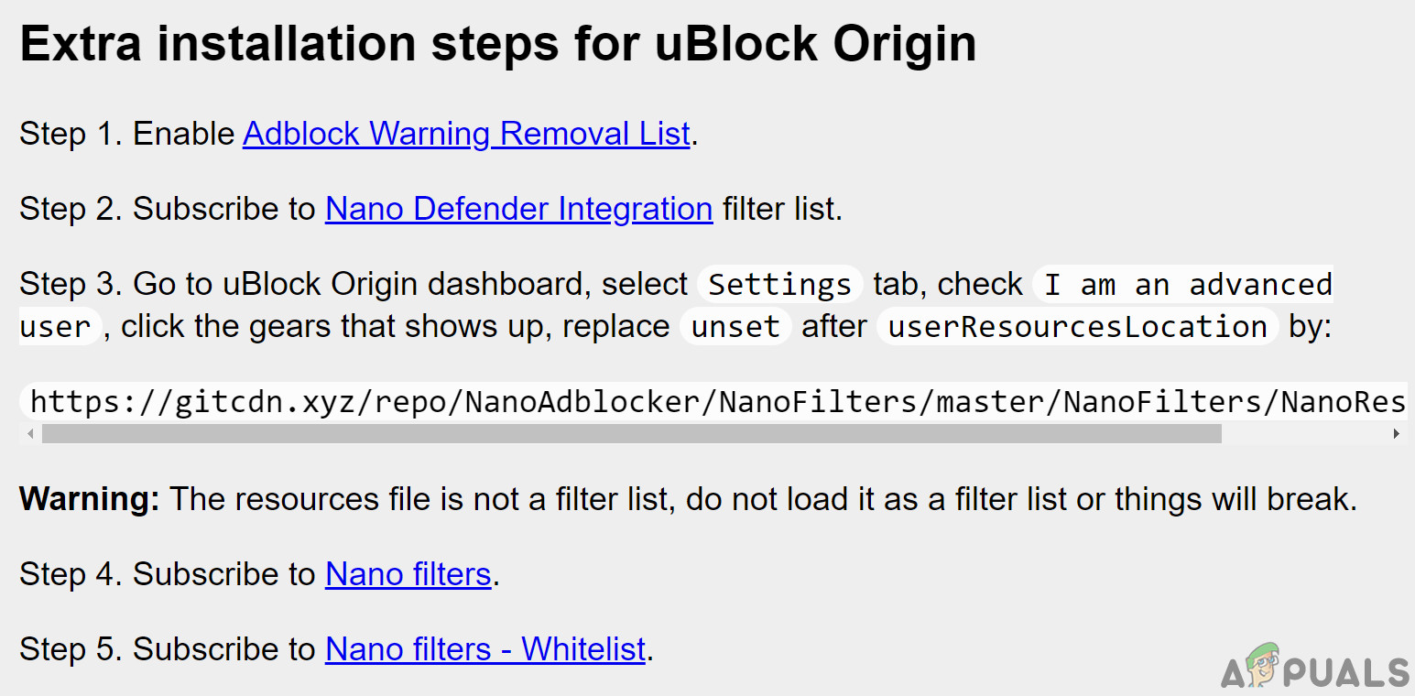The height and width of the screenshot is (696, 1415).
Task: Open the Nano Defender Integration link
Action: pos(518,209)
